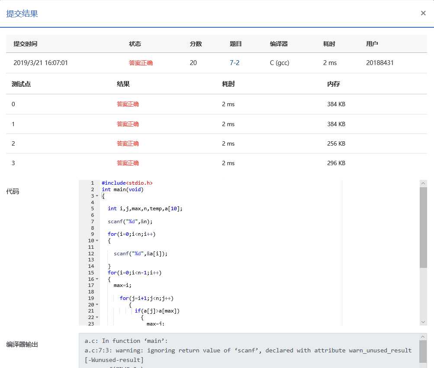Collapse code fold arrow at line 20
434x368 pixels.
tap(97, 304)
